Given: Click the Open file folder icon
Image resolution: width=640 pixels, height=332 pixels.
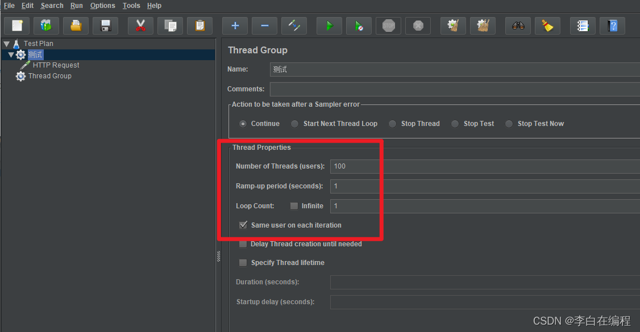Looking at the screenshot, I should click(76, 26).
